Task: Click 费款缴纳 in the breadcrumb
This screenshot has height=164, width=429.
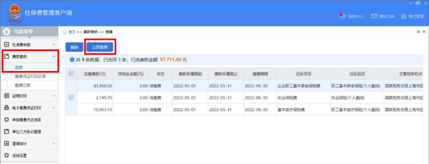Action: (x=90, y=32)
